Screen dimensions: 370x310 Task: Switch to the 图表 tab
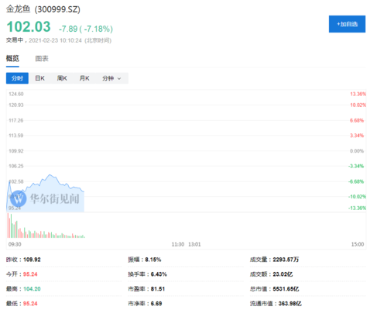coord(42,59)
